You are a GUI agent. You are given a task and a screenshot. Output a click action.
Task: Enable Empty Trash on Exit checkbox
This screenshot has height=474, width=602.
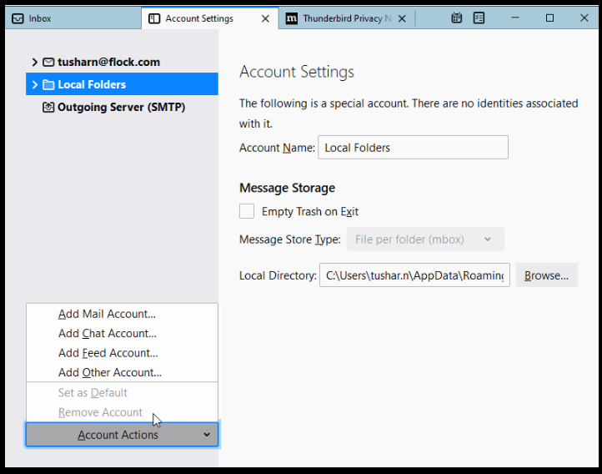[247, 211]
